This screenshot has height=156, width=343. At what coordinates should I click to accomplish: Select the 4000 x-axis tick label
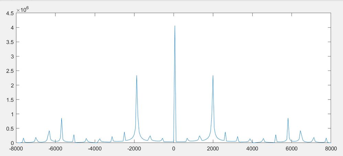point(252,149)
